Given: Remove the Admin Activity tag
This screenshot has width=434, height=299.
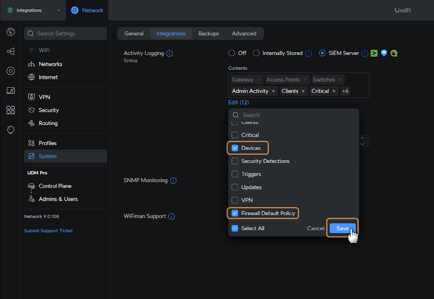Looking at the screenshot, I should (273, 91).
